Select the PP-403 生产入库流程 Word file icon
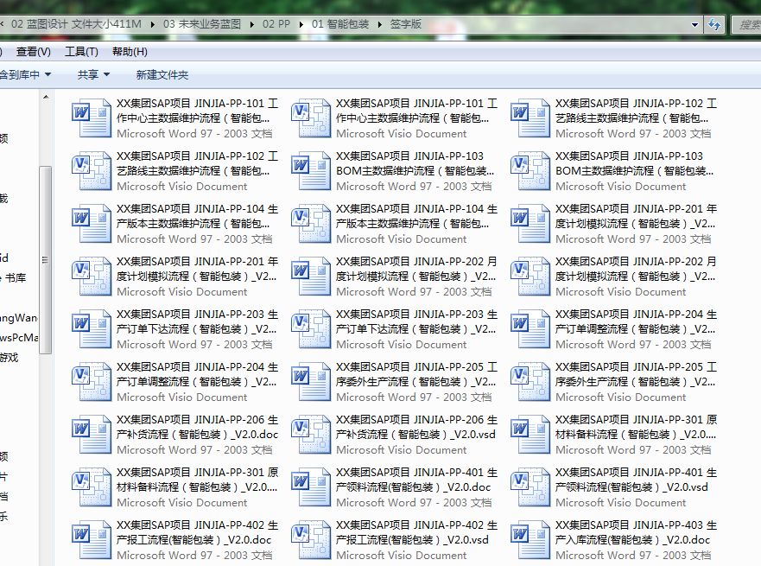 point(530,540)
